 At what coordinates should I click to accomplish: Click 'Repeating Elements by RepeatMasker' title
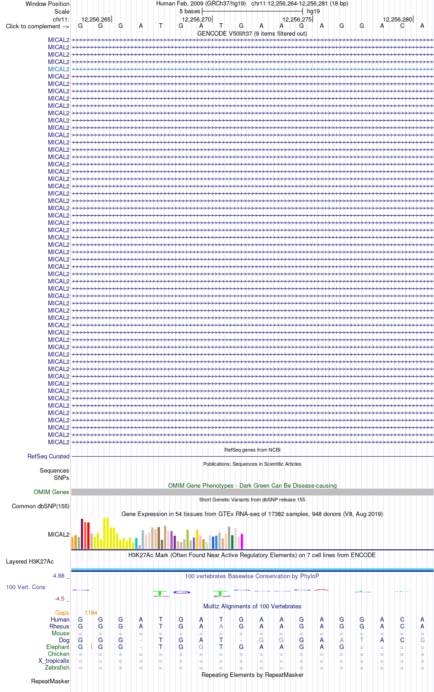[252, 675]
